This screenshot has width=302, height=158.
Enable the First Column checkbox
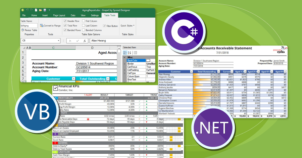[84, 21]
